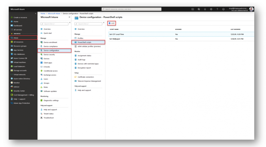Open the directory and subscription filter icon

[x=199, y=9]
